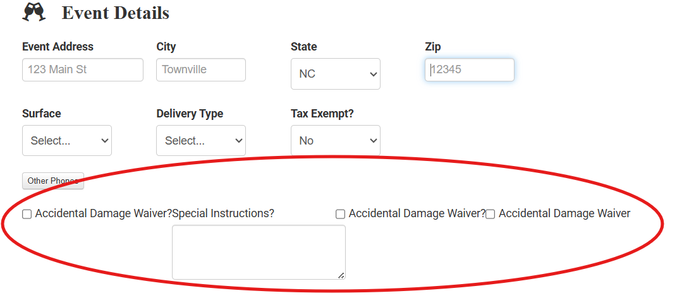Click into the City text field
Image resolution: width=689 pixels, height=298 pixels.
pos(201,69)
